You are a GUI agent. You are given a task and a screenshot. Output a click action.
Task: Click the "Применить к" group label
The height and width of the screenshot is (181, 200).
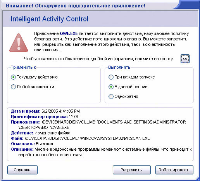23,67
